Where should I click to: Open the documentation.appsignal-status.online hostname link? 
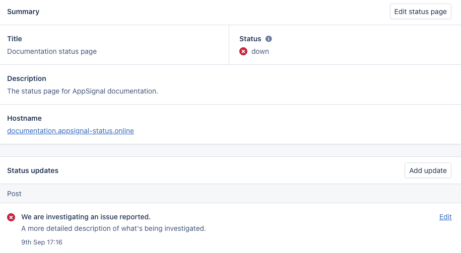[71, 131]
